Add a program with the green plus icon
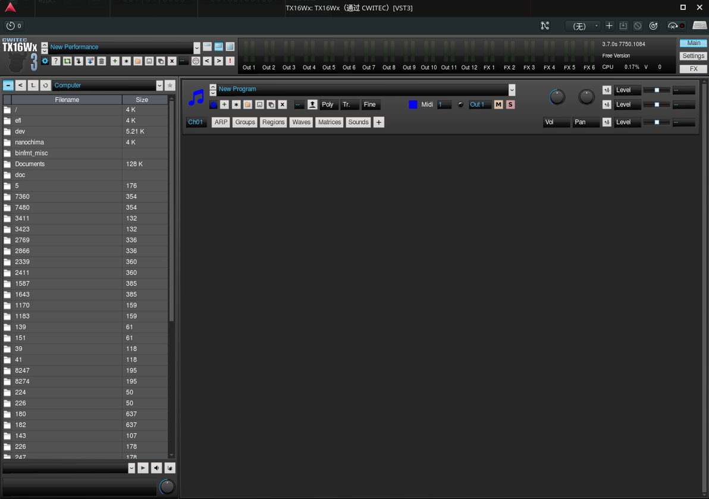This screenshot has width=709, height=499. (x=224, y=105)
